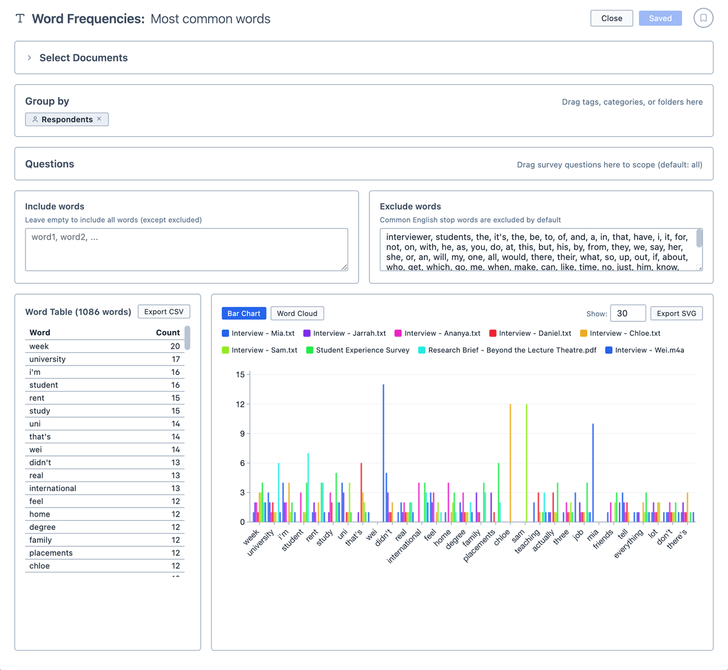The height and width of the screenshot is (670, 728).
Task: Select the "international" row in Word Table
Action: [x=104, y=488]
